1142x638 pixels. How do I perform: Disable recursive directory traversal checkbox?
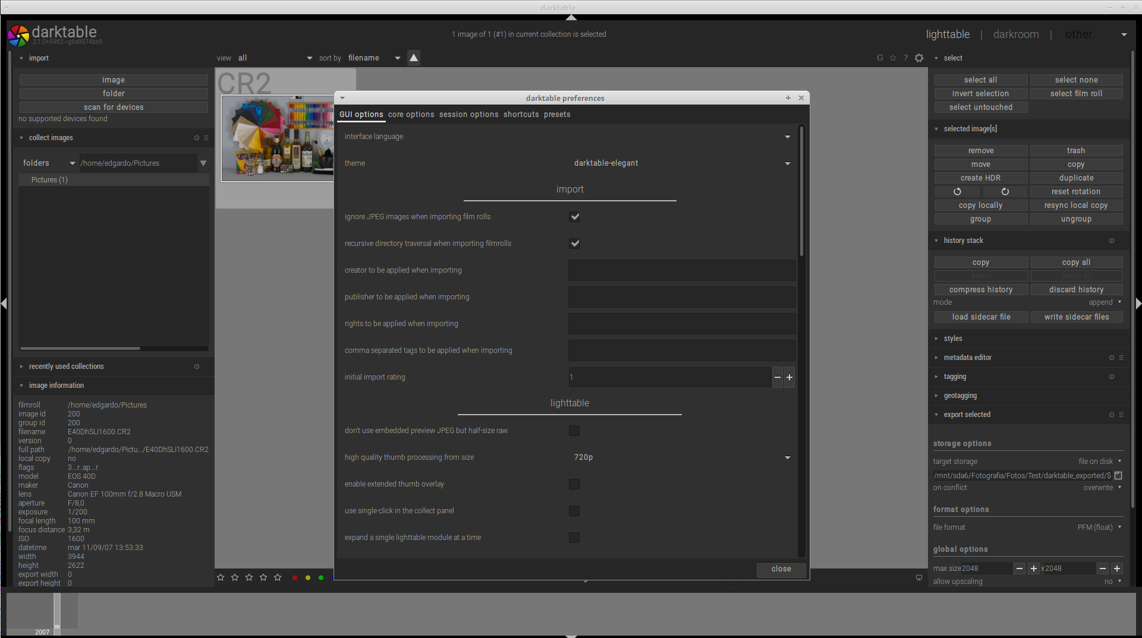point(574,244)
